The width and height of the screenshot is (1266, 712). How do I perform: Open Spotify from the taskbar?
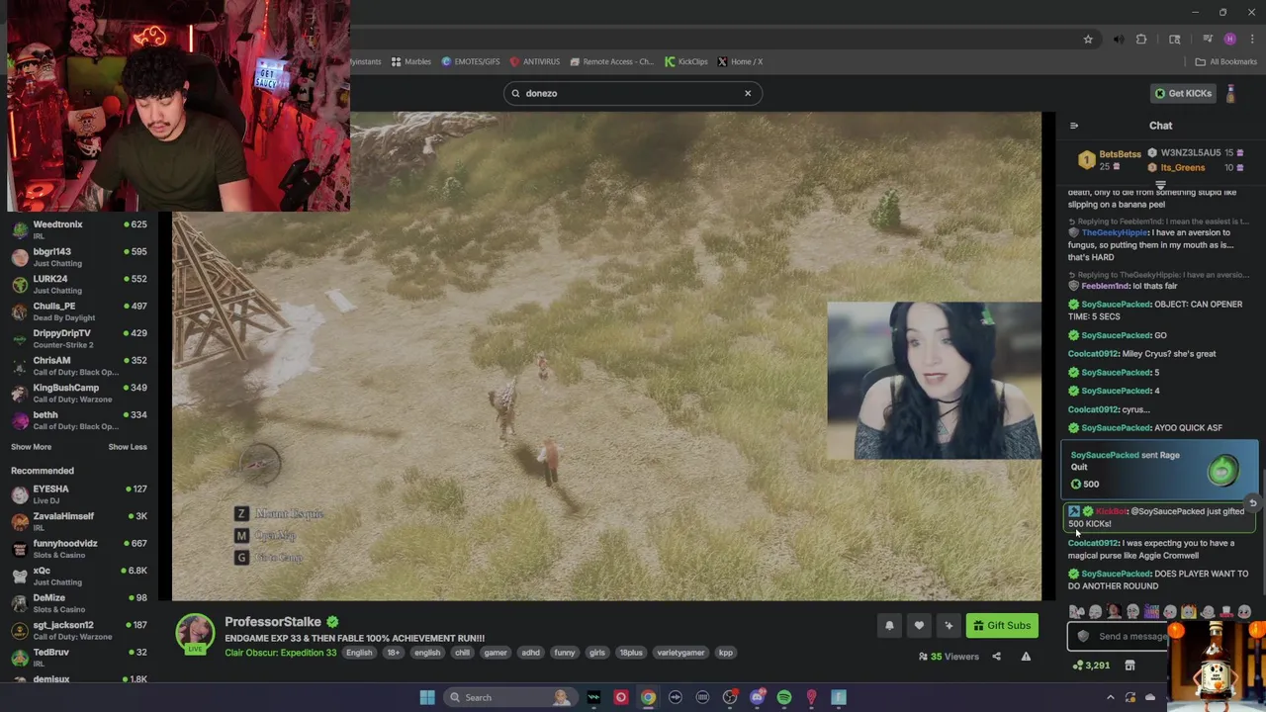pyautogui.click(x=784, y=697)
